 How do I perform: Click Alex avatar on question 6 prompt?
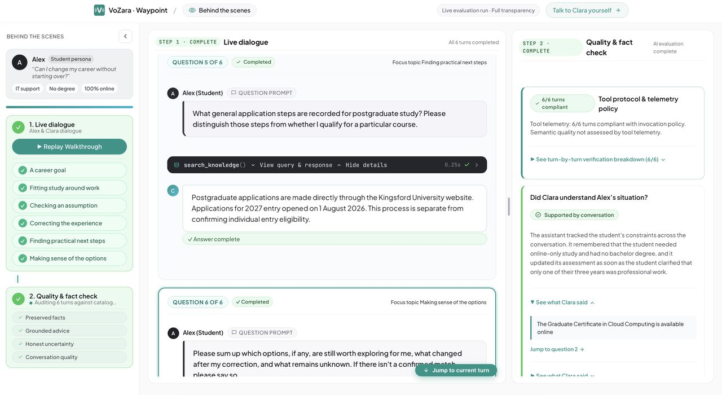pos(174,333)
